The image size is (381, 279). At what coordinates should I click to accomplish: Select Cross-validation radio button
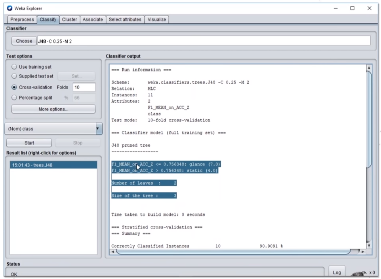[x=14, y=87]
